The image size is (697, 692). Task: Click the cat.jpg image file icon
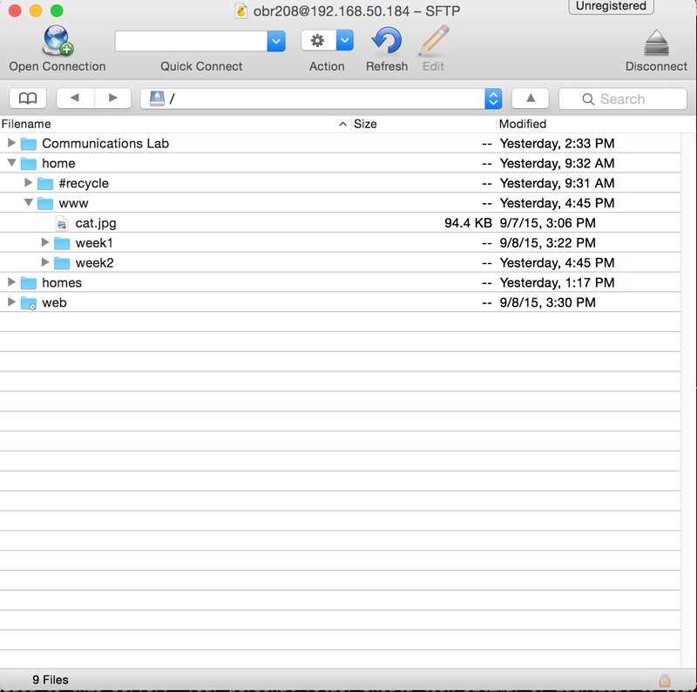62,223
